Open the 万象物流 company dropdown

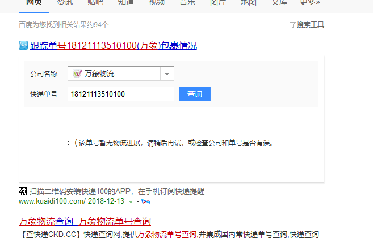click(121, 74)
